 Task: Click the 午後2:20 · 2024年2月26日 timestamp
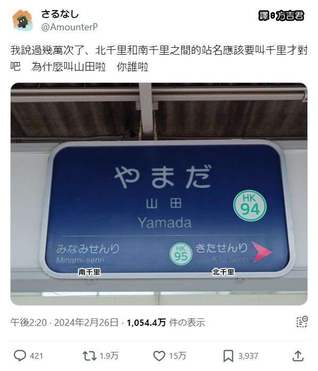coord(64,323)
